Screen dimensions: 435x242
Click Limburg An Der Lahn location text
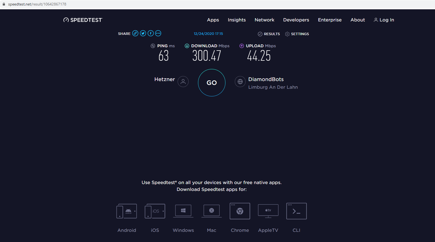click(273, 87)
